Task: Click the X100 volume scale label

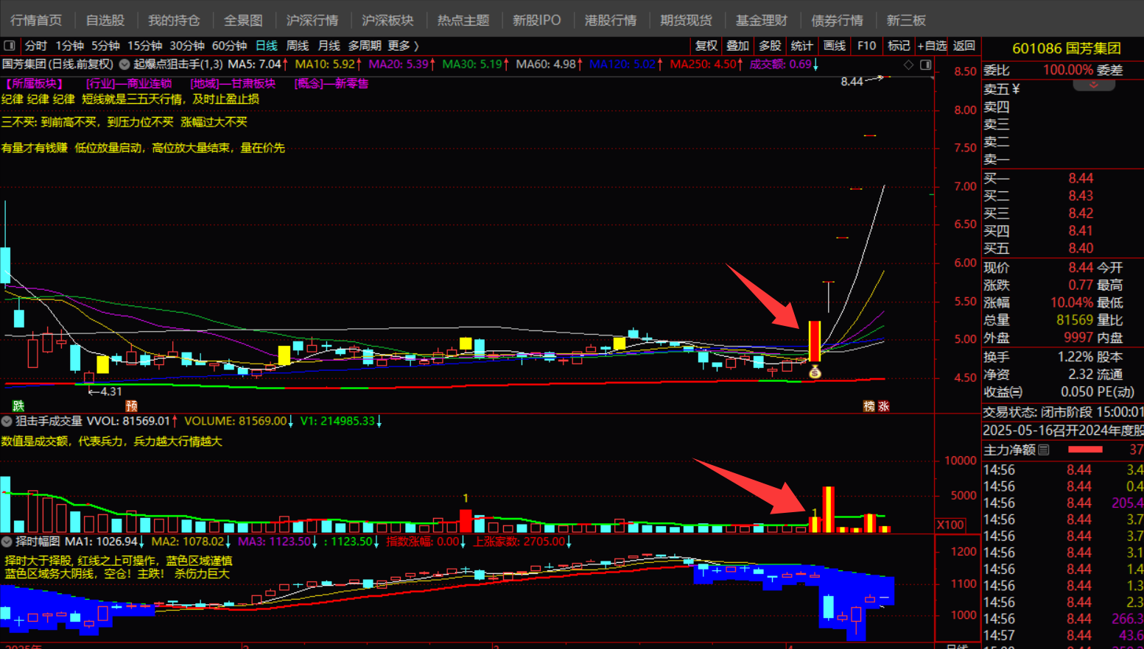Action: 950,525
